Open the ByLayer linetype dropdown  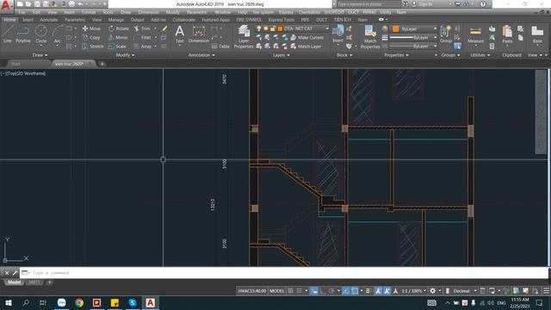[413, 46]
